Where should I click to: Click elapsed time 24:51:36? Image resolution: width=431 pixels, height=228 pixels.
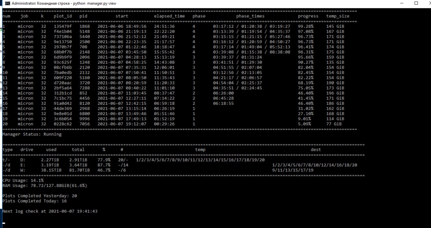[164, 26]
